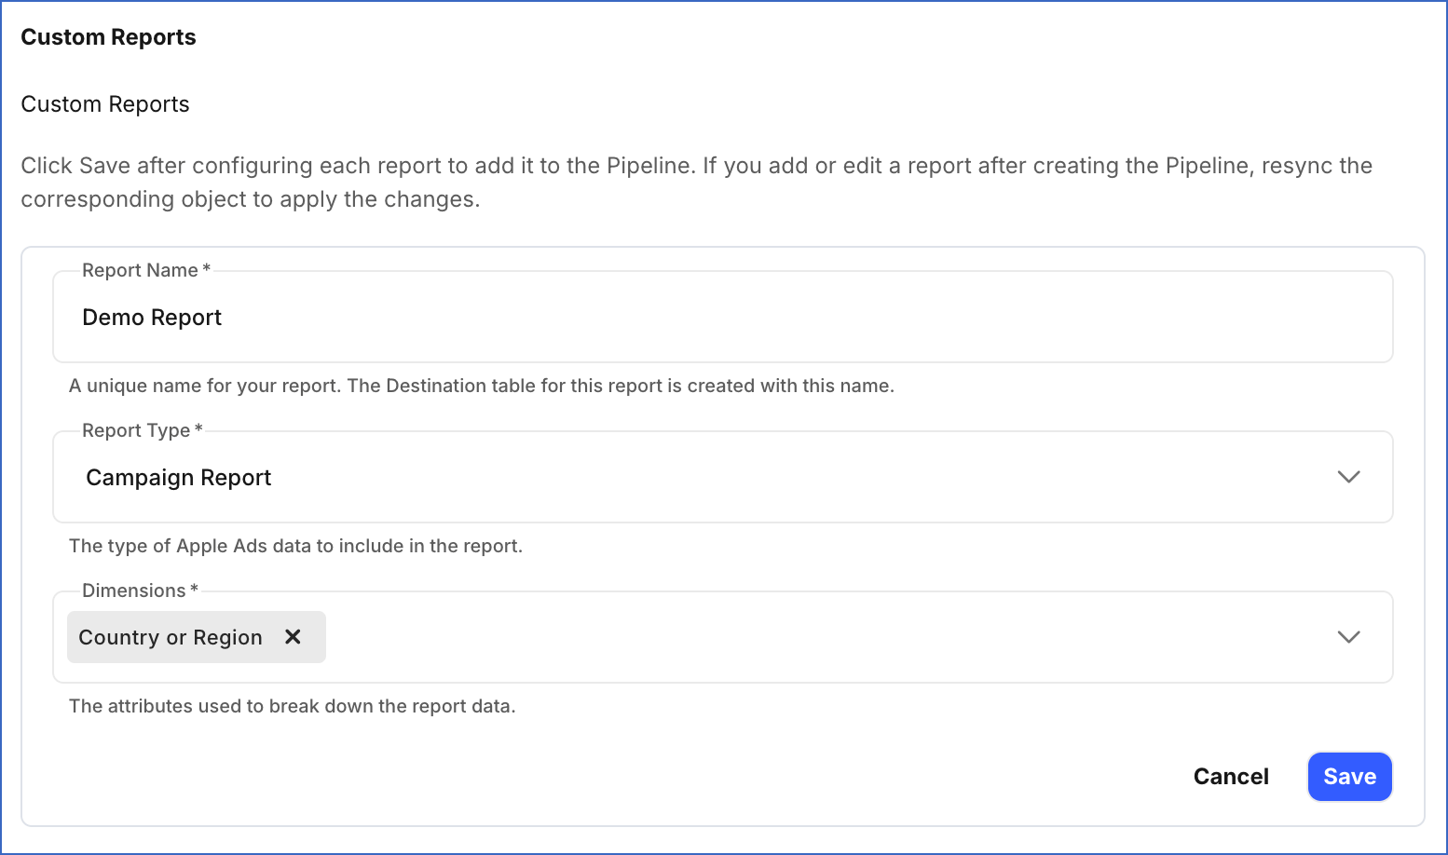Click the 'A unique name for your report' hint
The width and height of the screenshot is (1448, 855).
click(481, 386)
